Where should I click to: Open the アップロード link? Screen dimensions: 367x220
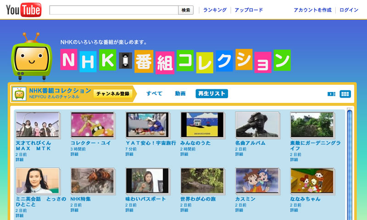249,10
